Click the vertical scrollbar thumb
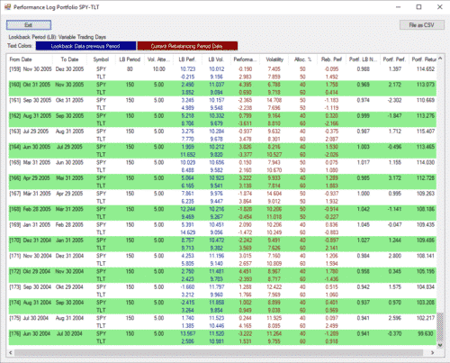Image resolution: width=450 pixels, height=363 pixels. (x=440, y=328)
